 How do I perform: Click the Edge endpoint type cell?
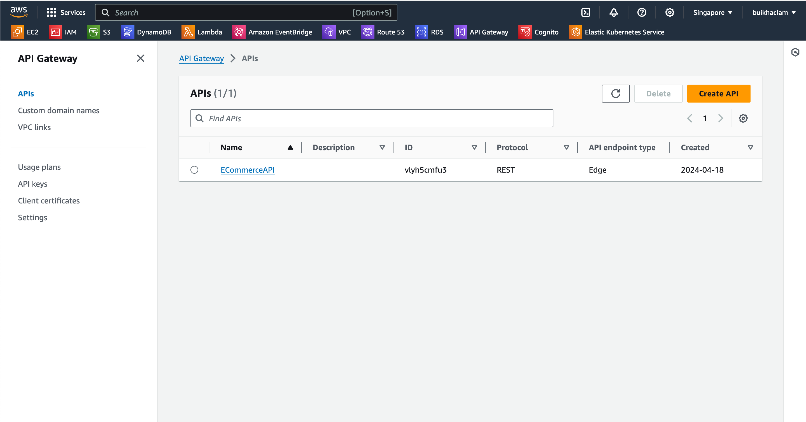pyautogui.click(x=597, y=170)
